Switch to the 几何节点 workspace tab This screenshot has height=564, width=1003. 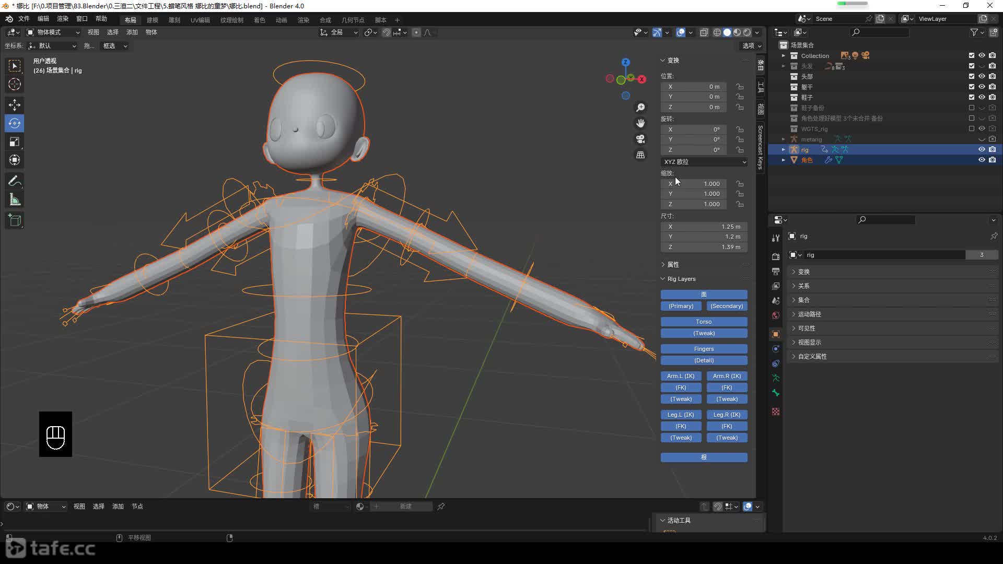[x=353, y=20]
